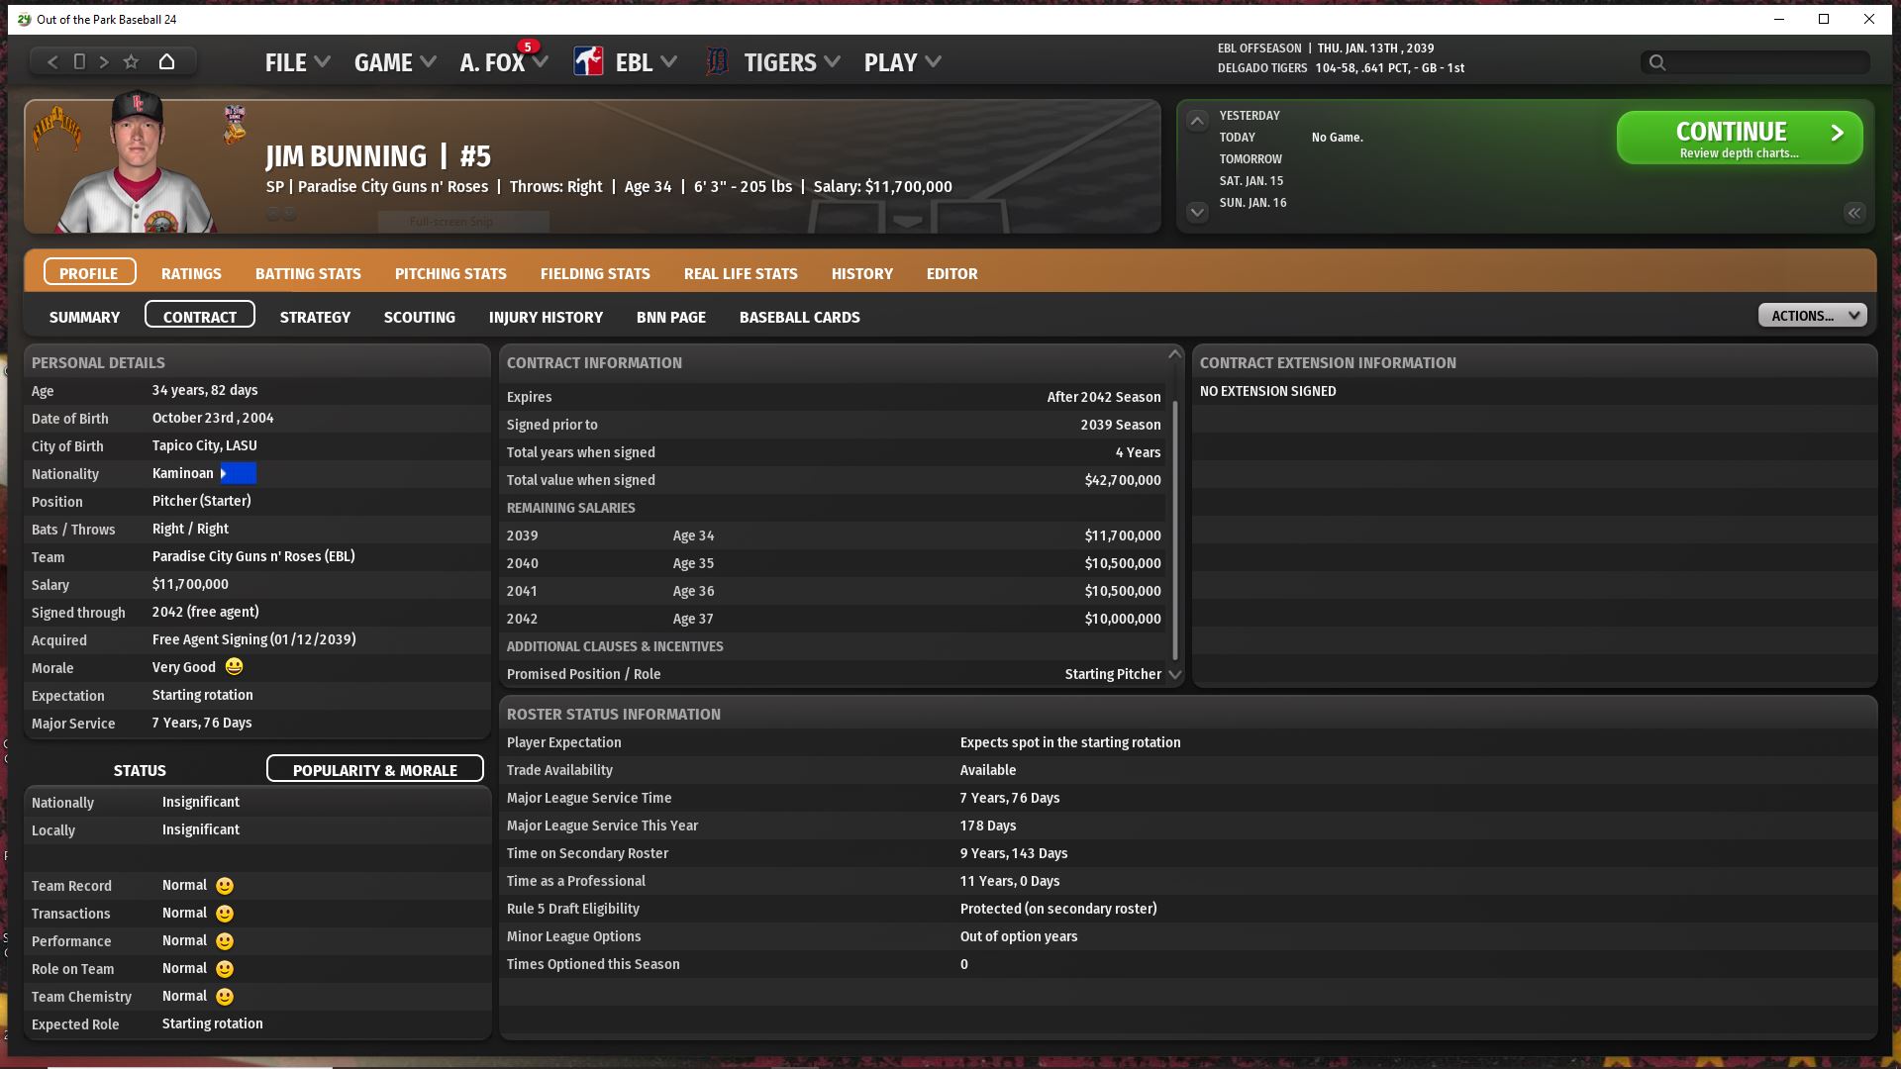
Task: Open the Pitching Stats tab
Action: (x=450, y=273)
